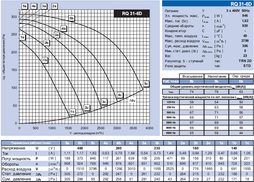Click the 5c curve label on the chart
The image size is (254, 182).
146,84
